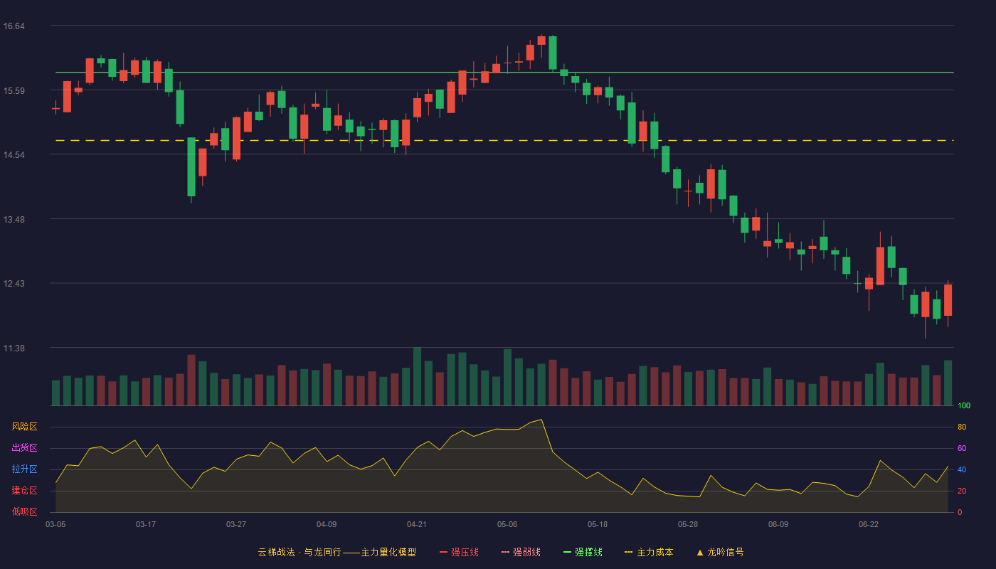Toggle the 强弱线 legend entry
996x569 pixels.
pos(521,552)
